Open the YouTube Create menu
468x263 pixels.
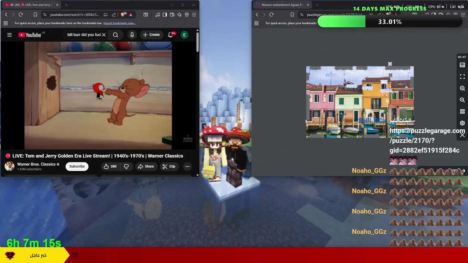point(151,35)
